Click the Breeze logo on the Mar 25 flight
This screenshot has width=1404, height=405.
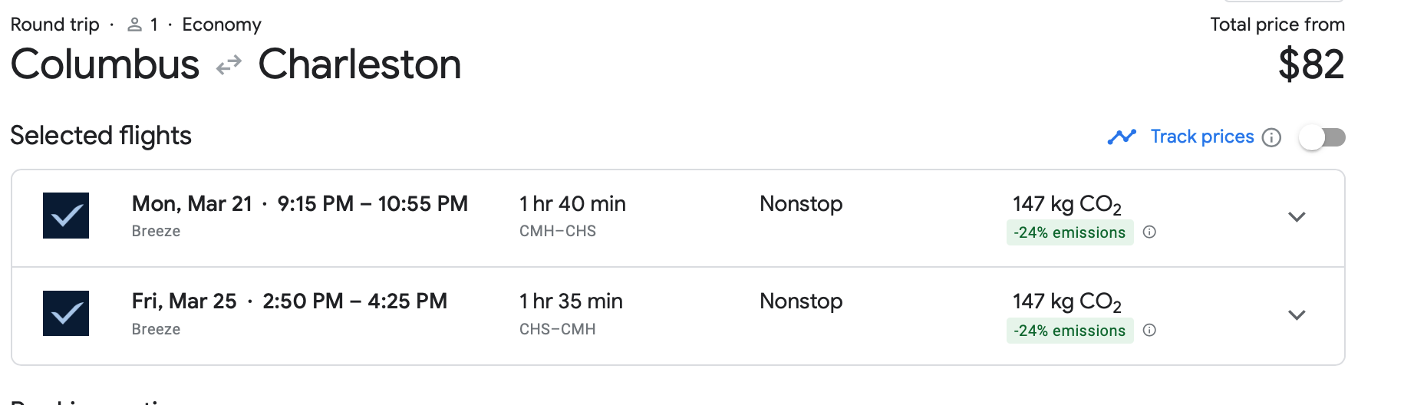tap(66, 313)
